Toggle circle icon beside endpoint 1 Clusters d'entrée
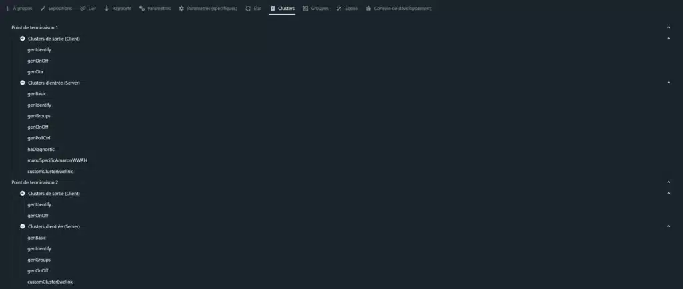Image resolution: width=683 pixels, height=289 pixels. (x=23, y=83)
